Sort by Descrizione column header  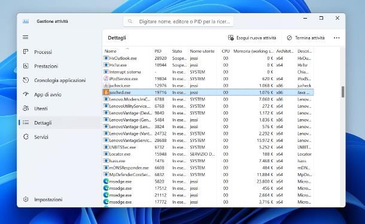[305, 51]
